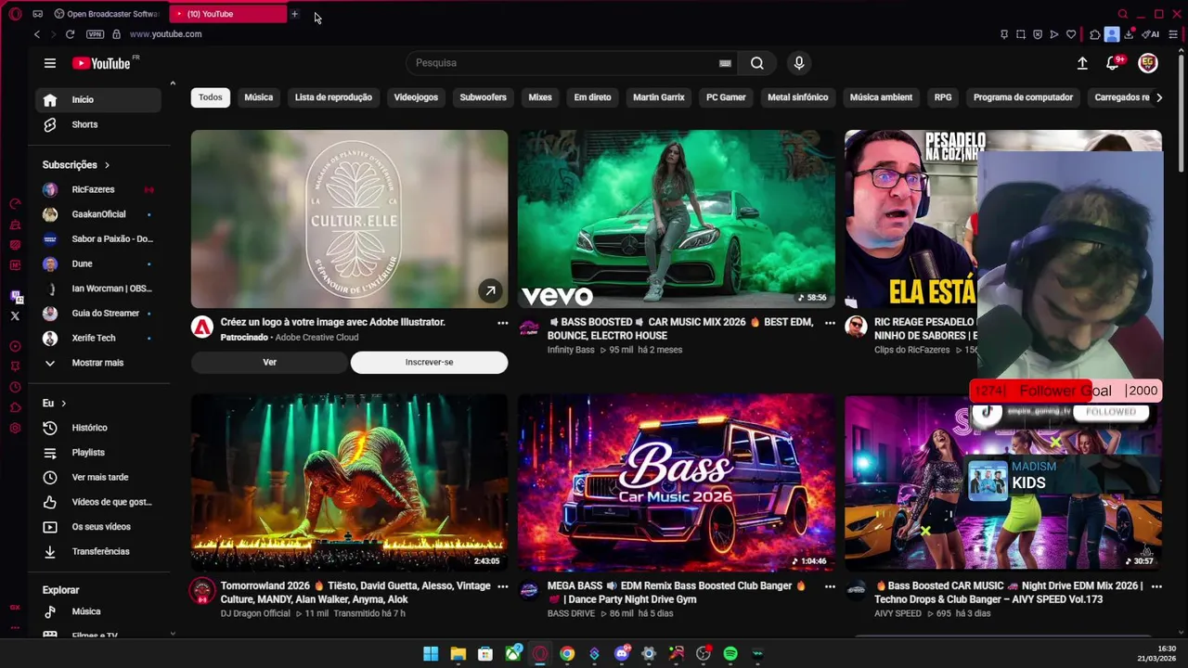Open Tomorrowland 2026 video thumbnail
The height and width of the screenshot is (668, 1188).
point(349,482)
